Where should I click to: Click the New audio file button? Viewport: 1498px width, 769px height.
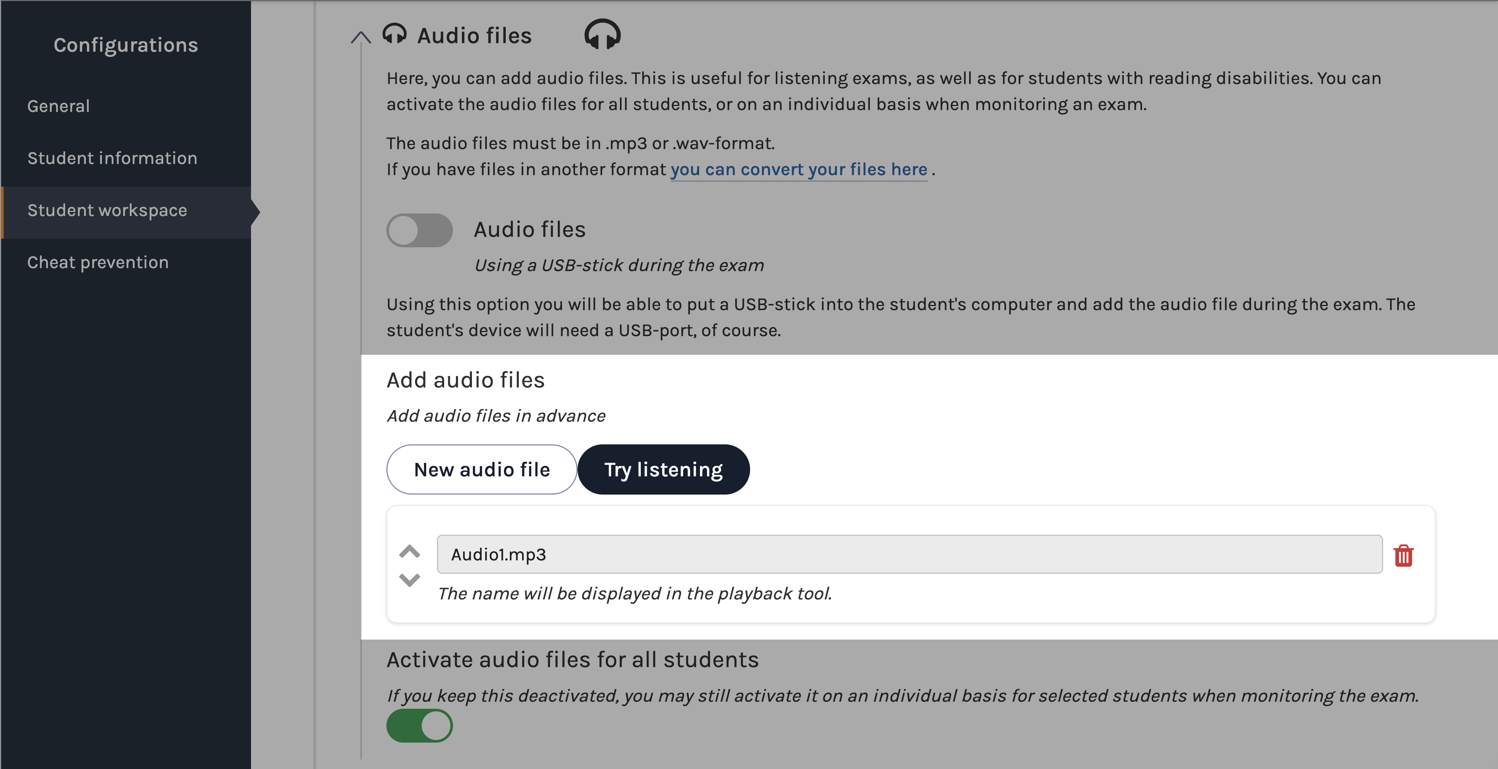click(x=482, y=470)
